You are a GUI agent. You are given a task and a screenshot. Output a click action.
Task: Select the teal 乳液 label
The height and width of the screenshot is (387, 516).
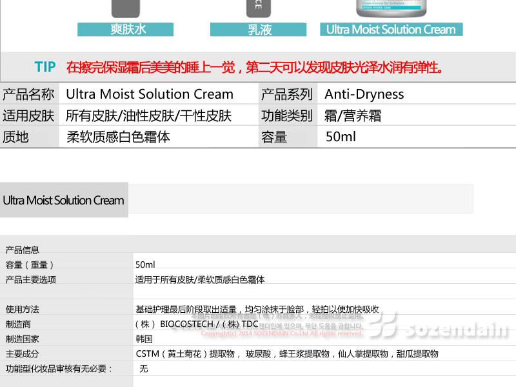coord(260,30)
